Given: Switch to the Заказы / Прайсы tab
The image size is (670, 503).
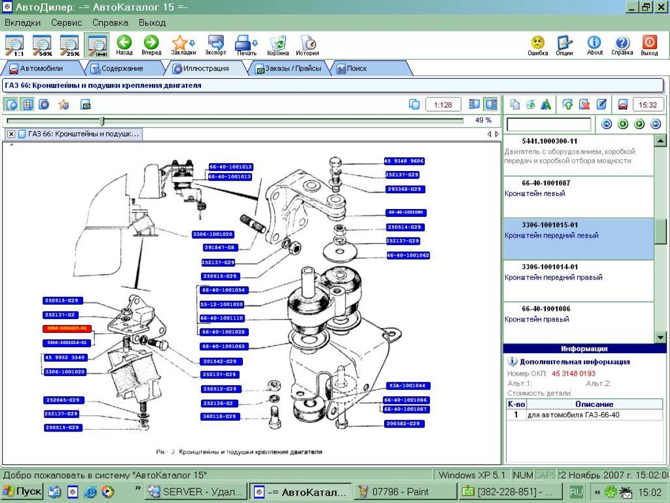Looking at the screenshot, I should tap(288, 69).
